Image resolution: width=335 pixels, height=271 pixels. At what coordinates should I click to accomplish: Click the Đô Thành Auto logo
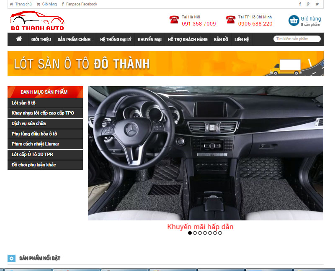tap(37, 20)
